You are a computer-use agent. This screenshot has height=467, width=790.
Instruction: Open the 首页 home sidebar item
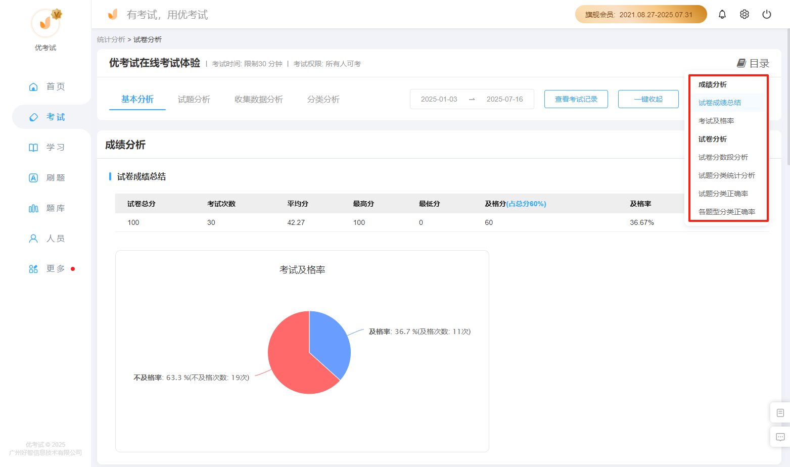click(x=47, y=86)
